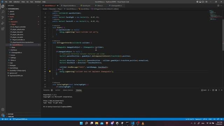Expand the .vscode folder

click(23, 14)
